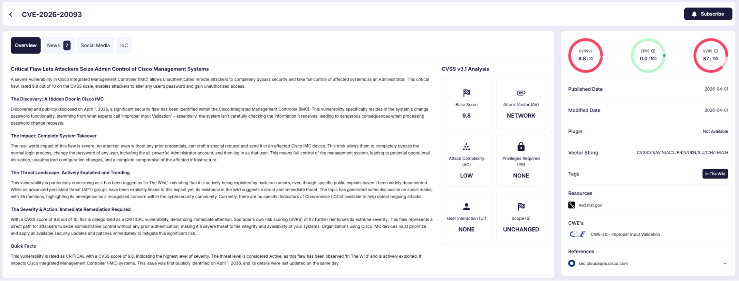Click the CVSS v3.1 Analysis heading
The height and width of the screenshot is (281, 739).
[465, 69]
